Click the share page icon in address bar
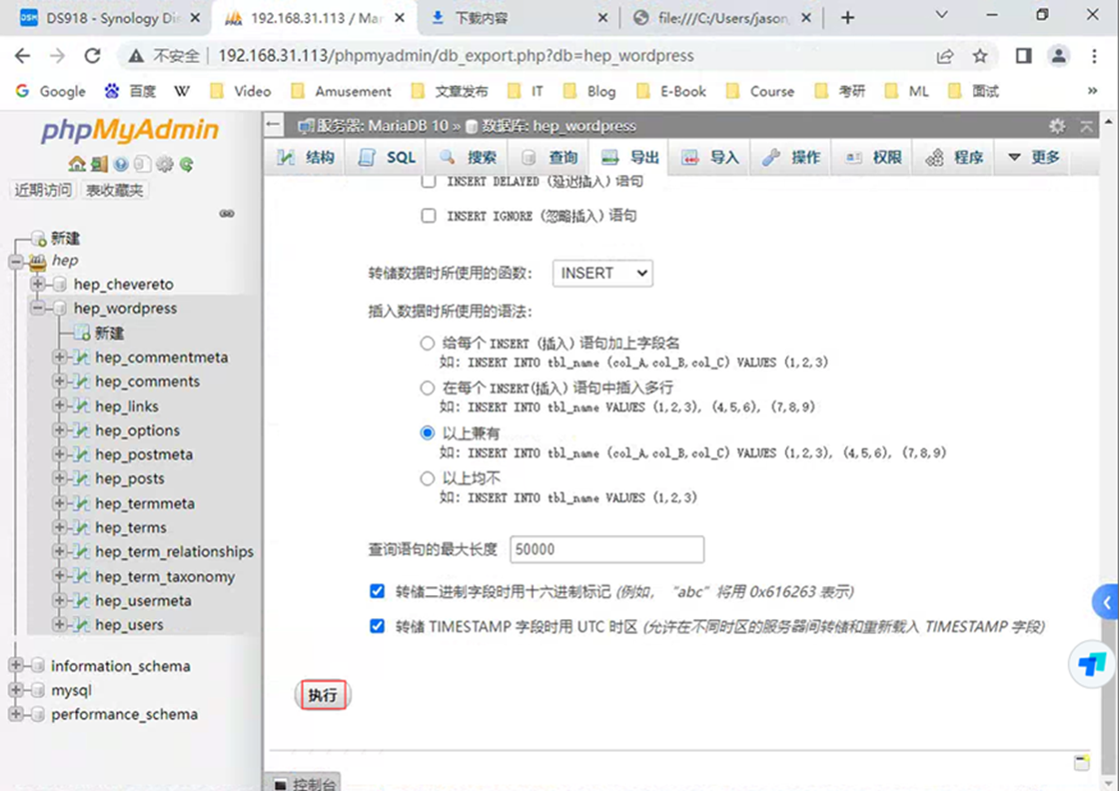The height and width of the screenshot is (791, 1119). [x=945, y=56]
